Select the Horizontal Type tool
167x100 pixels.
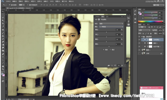3,57
